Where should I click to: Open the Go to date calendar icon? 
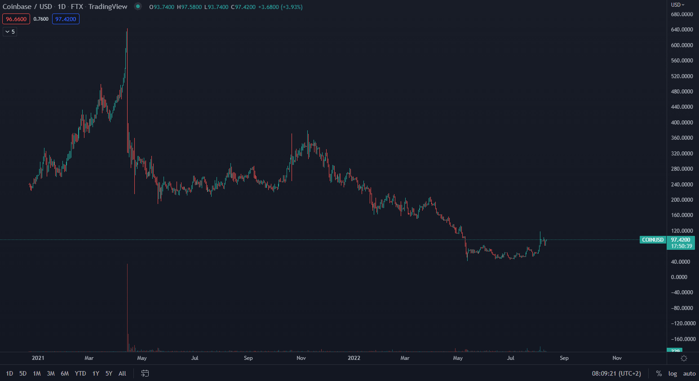click(145, 373)
